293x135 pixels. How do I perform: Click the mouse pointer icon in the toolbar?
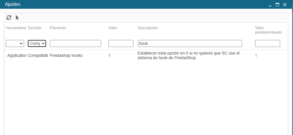point(17,17)
